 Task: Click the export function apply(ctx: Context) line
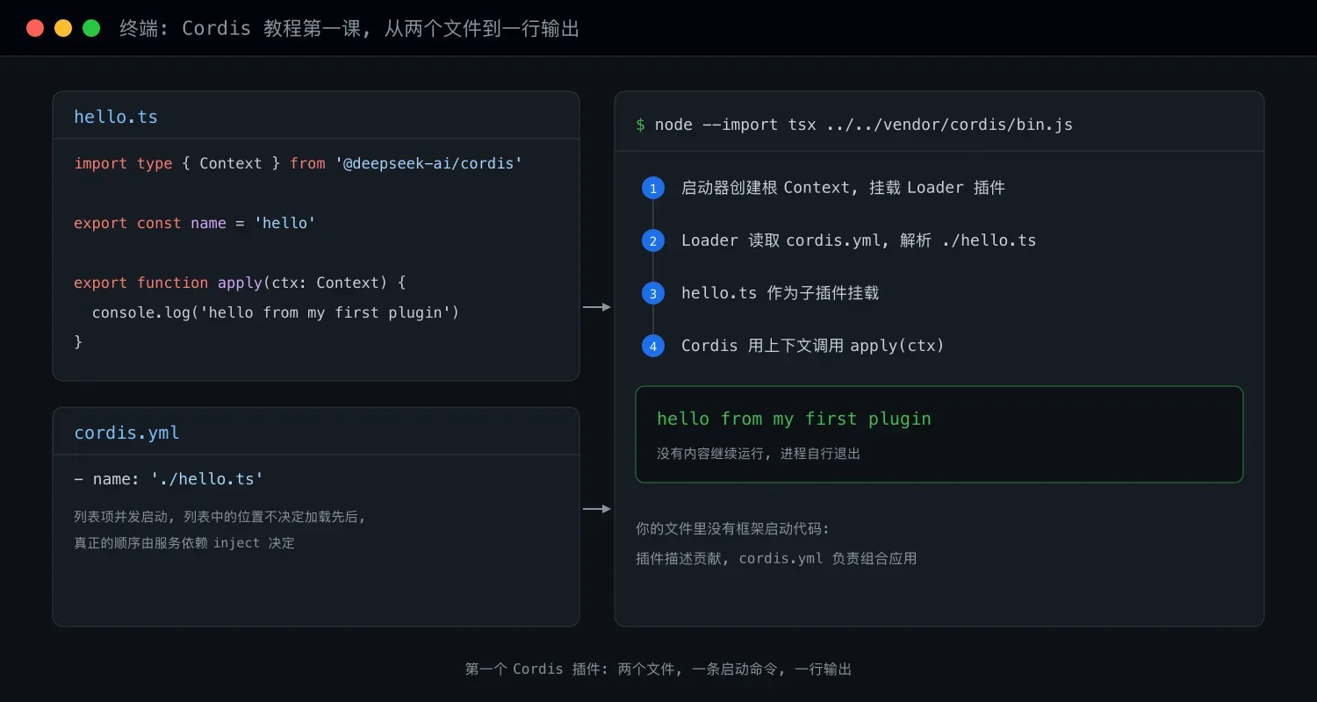pyautogui.click(x=240, y=283)
